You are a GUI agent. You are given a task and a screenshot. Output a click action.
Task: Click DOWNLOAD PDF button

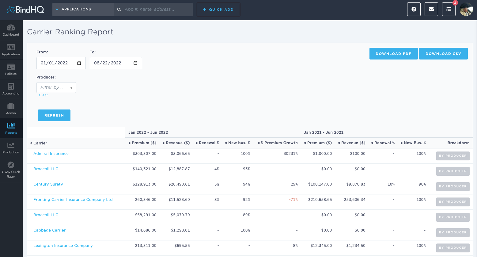coord(393,54)
